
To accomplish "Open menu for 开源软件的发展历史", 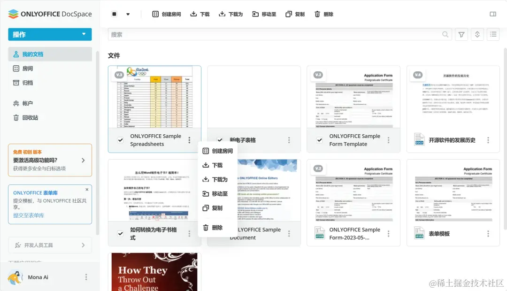I will 488,140.
